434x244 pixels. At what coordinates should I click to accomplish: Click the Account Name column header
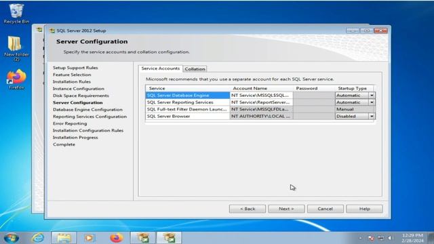tap(261, 88)
